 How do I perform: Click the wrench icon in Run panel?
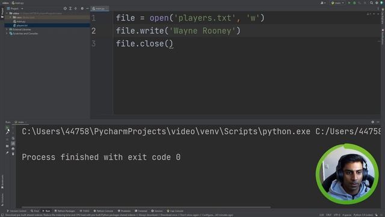7,133
